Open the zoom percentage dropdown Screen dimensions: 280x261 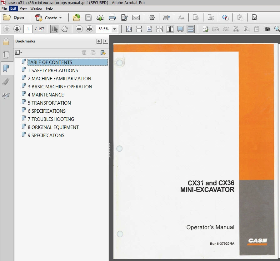tap(115, 29)
